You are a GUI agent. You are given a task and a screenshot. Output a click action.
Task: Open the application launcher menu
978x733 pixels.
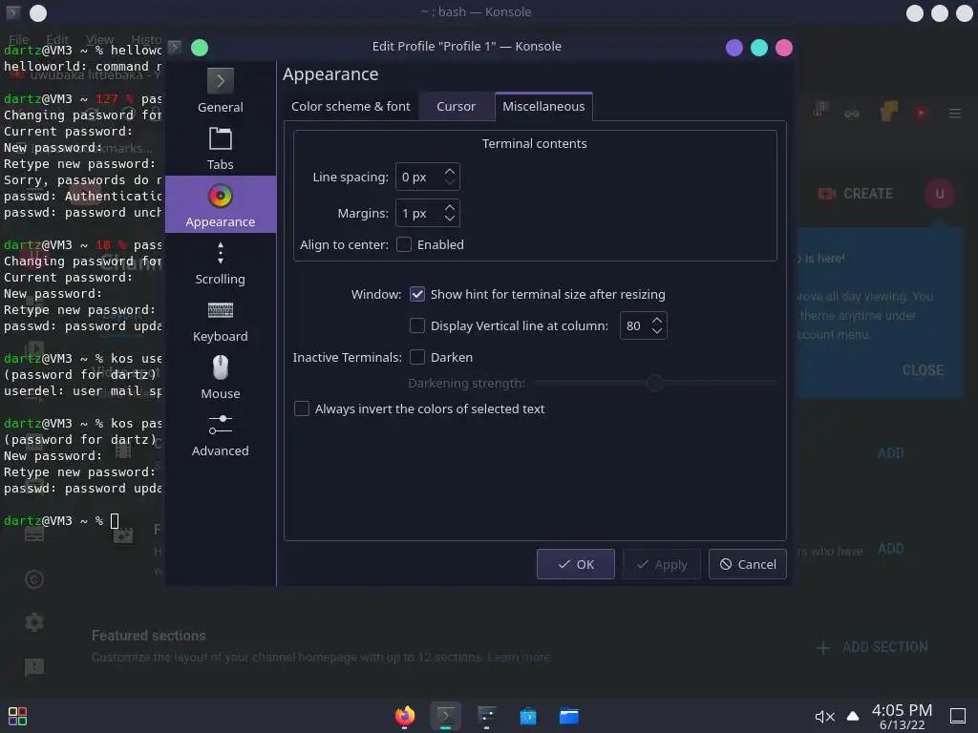point(17,716)
